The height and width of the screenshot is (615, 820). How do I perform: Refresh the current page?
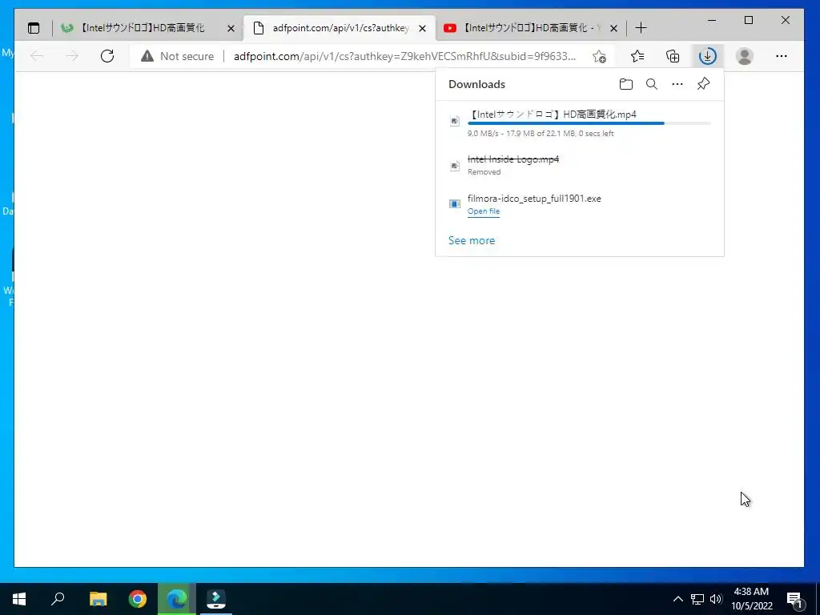(x=107, y=56)
